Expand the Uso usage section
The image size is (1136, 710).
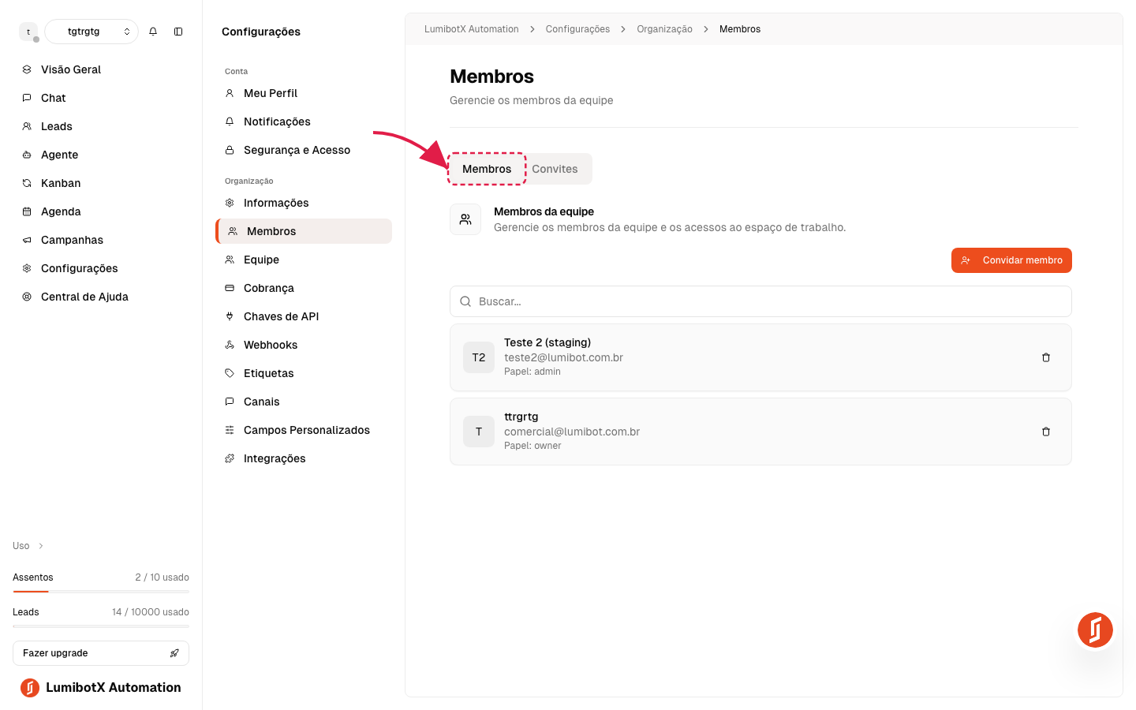pyautogui.click(x=28, y=546)
